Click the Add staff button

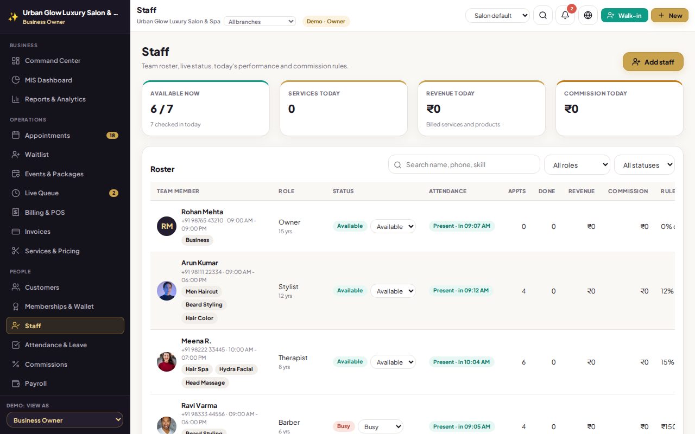(x=653, y=62)
